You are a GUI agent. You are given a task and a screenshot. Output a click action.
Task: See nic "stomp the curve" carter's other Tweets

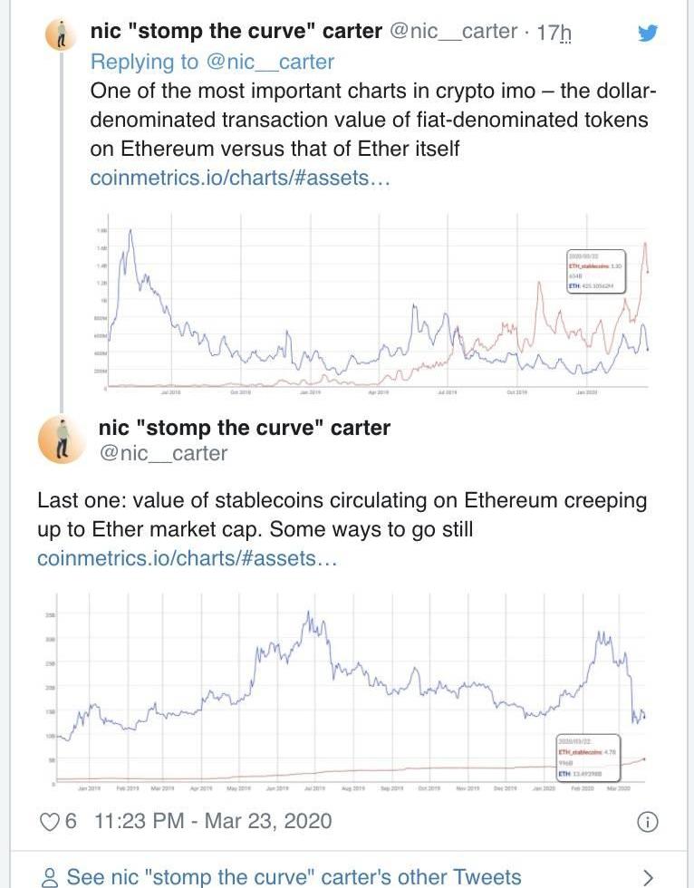pos(294,876)
